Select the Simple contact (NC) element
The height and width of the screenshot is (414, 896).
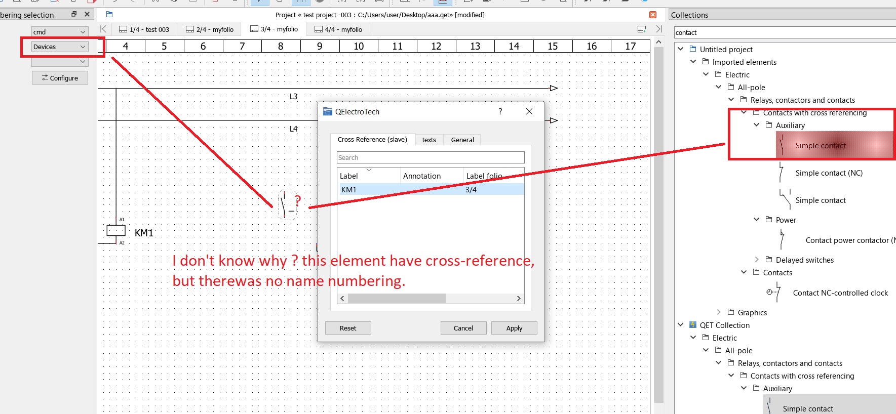[x=829, y=173]
